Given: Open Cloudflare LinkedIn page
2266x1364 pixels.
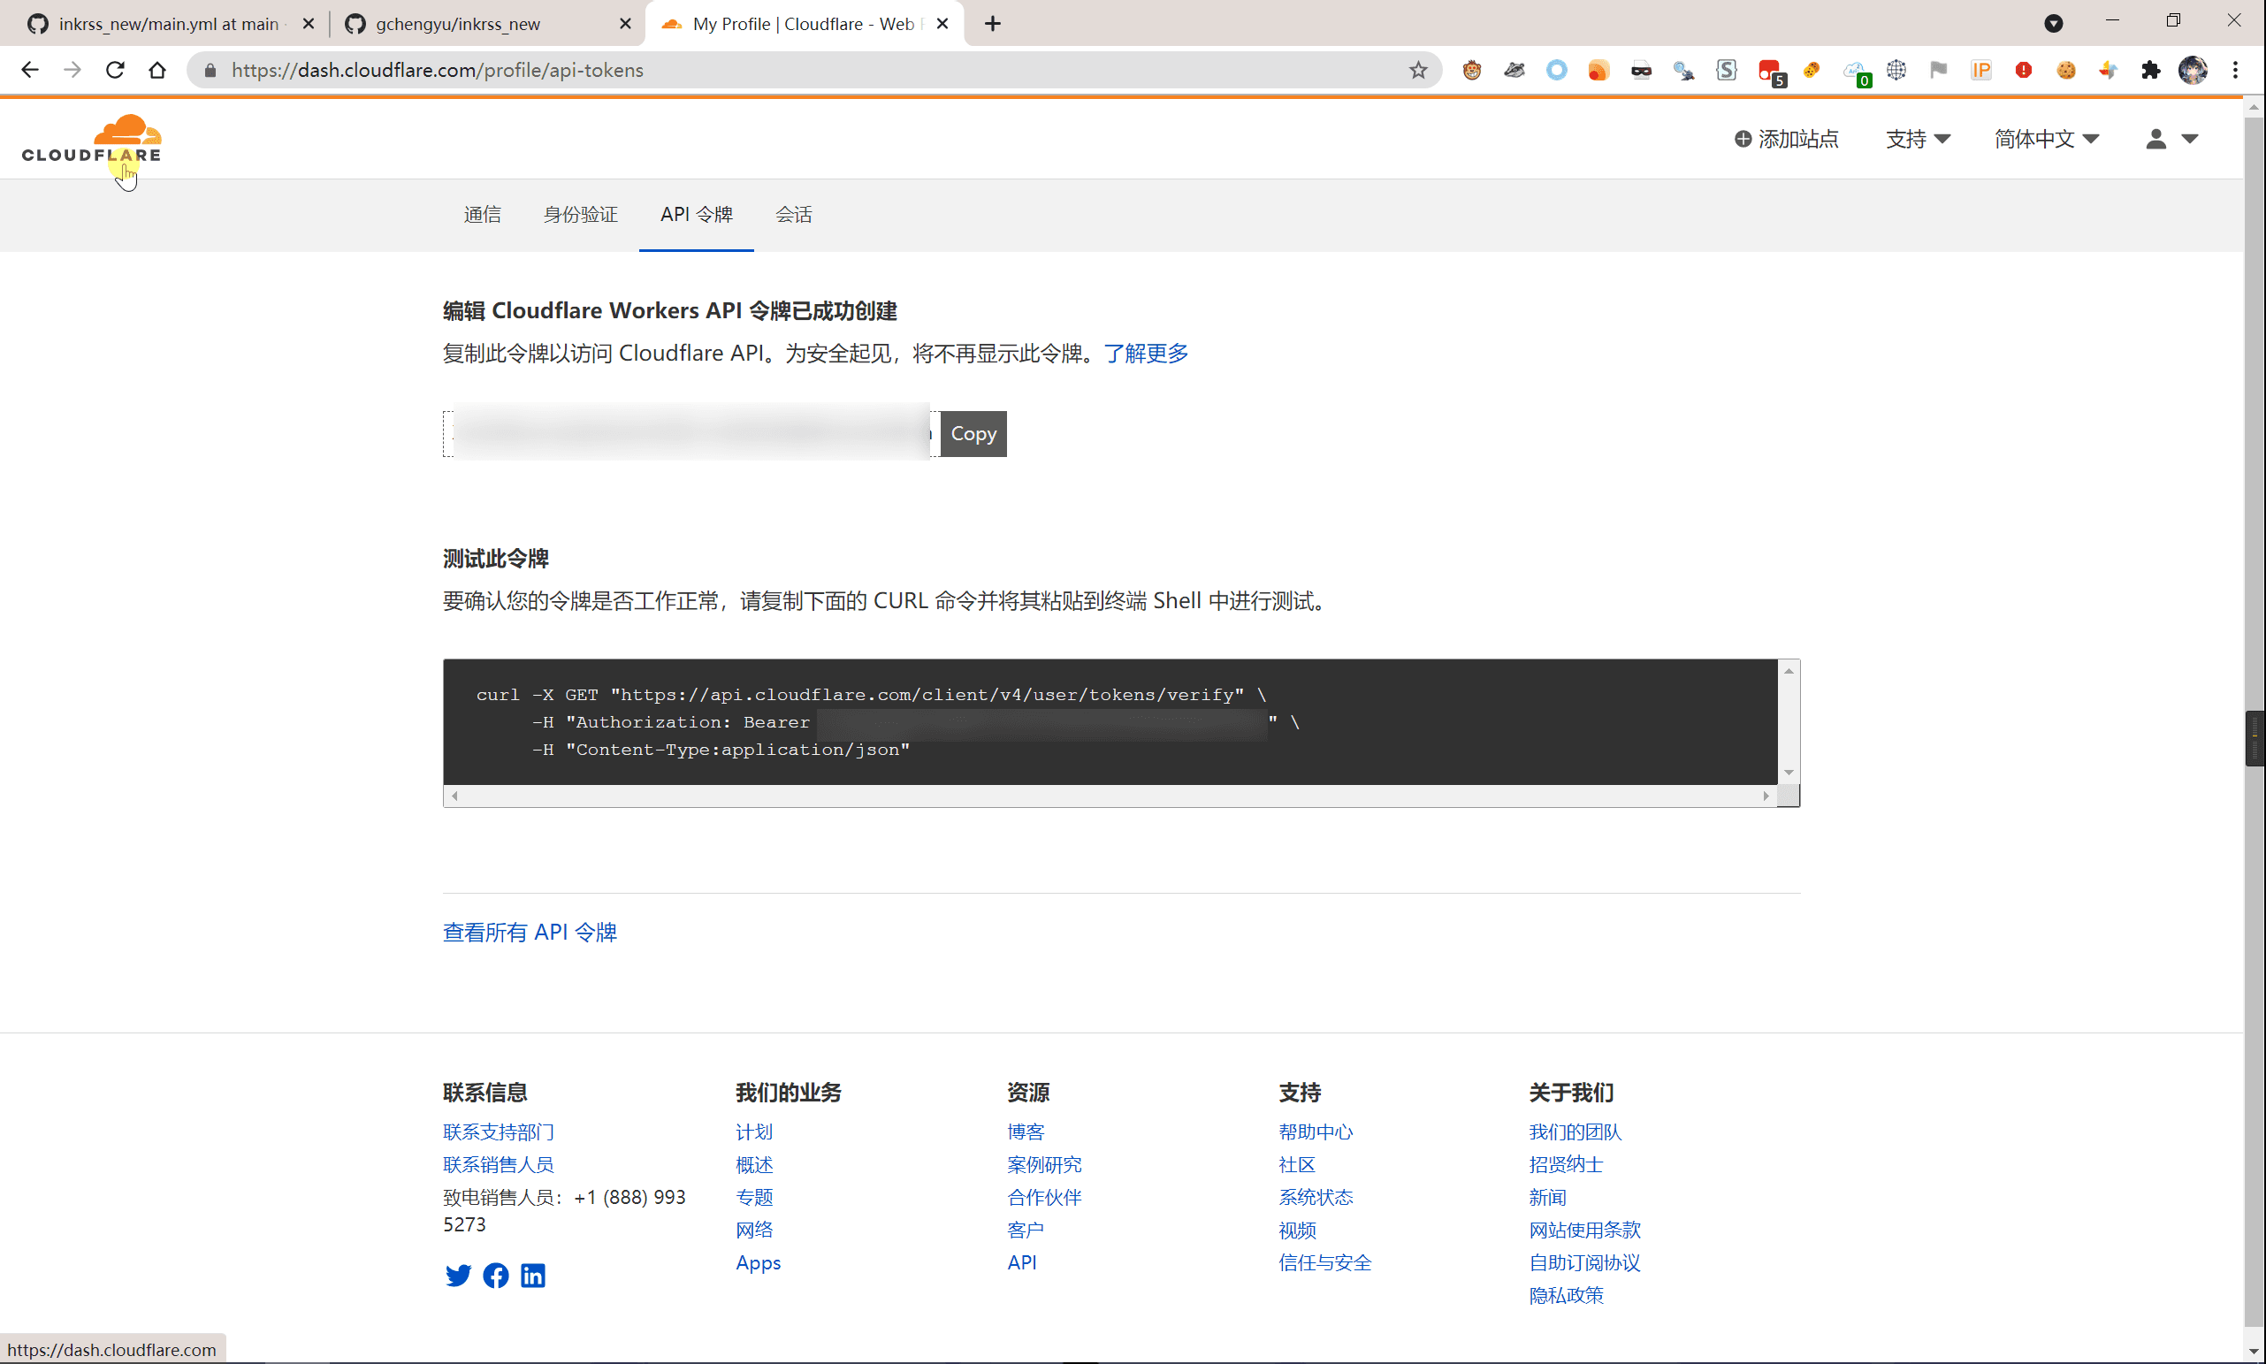Looking at the screenshot, I should 533,1276.
